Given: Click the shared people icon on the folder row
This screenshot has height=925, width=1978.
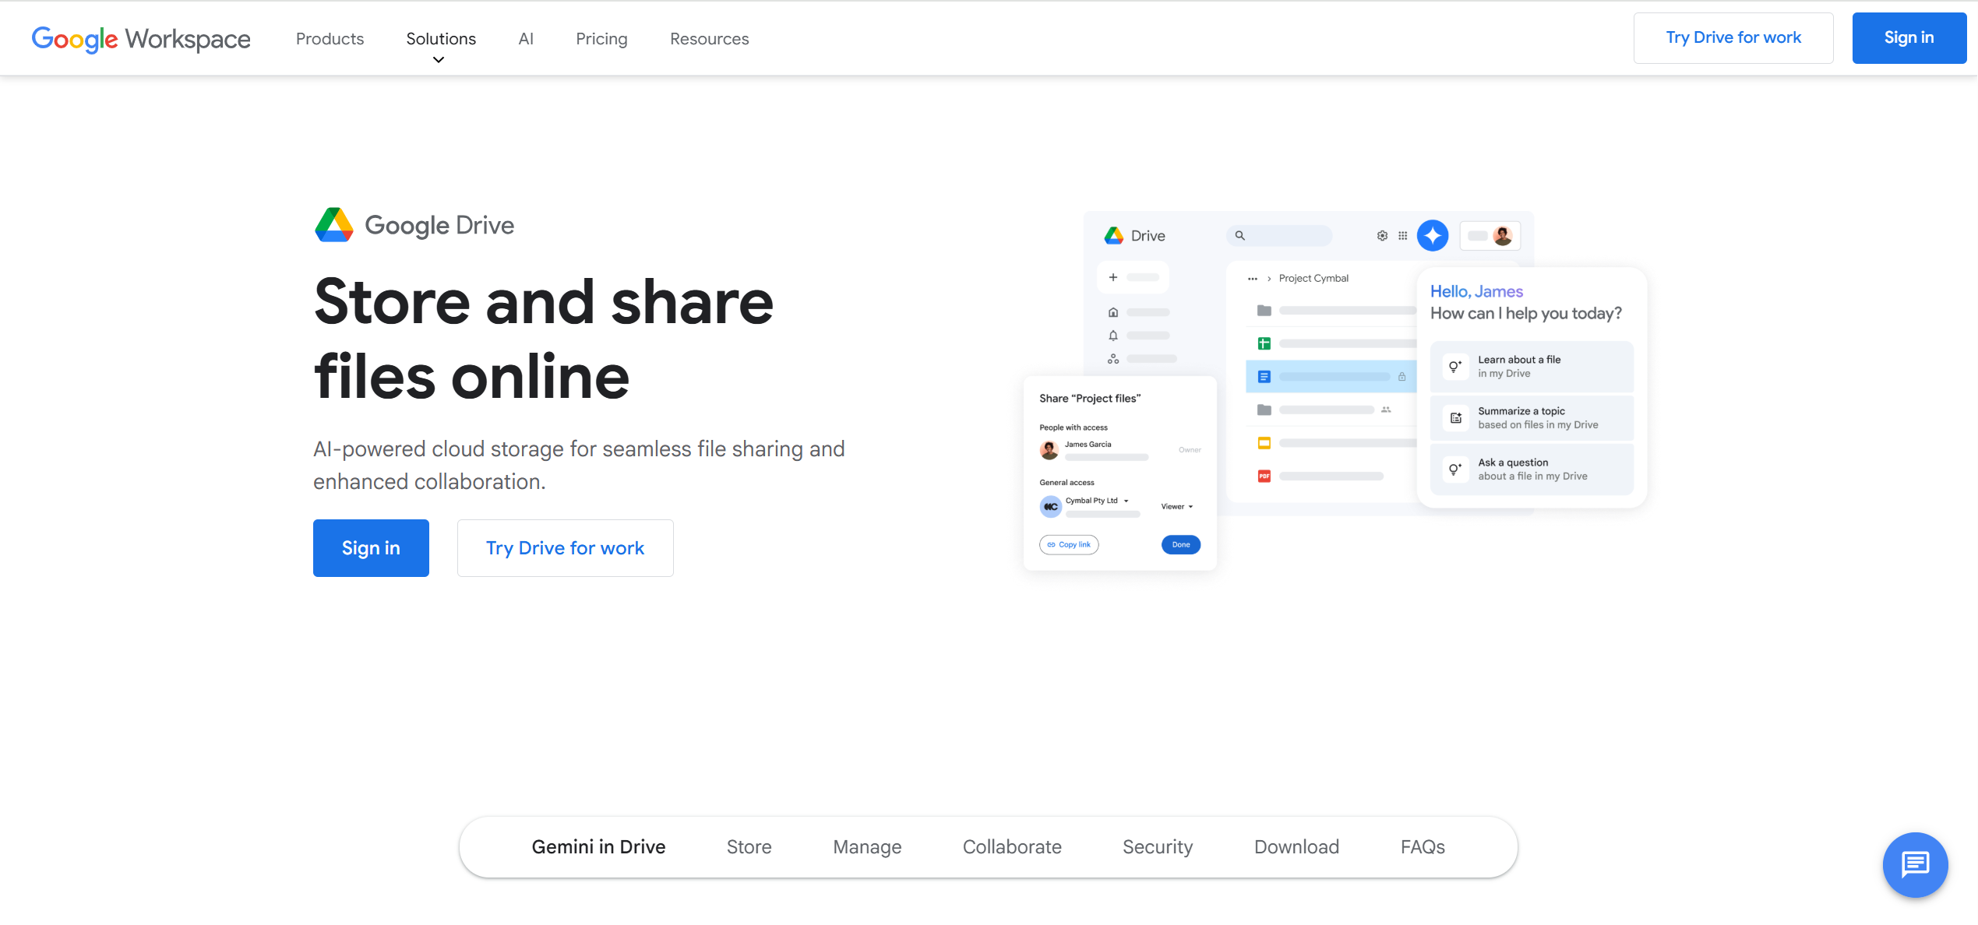Looking at the screenshot, I should pos(1386,410).
